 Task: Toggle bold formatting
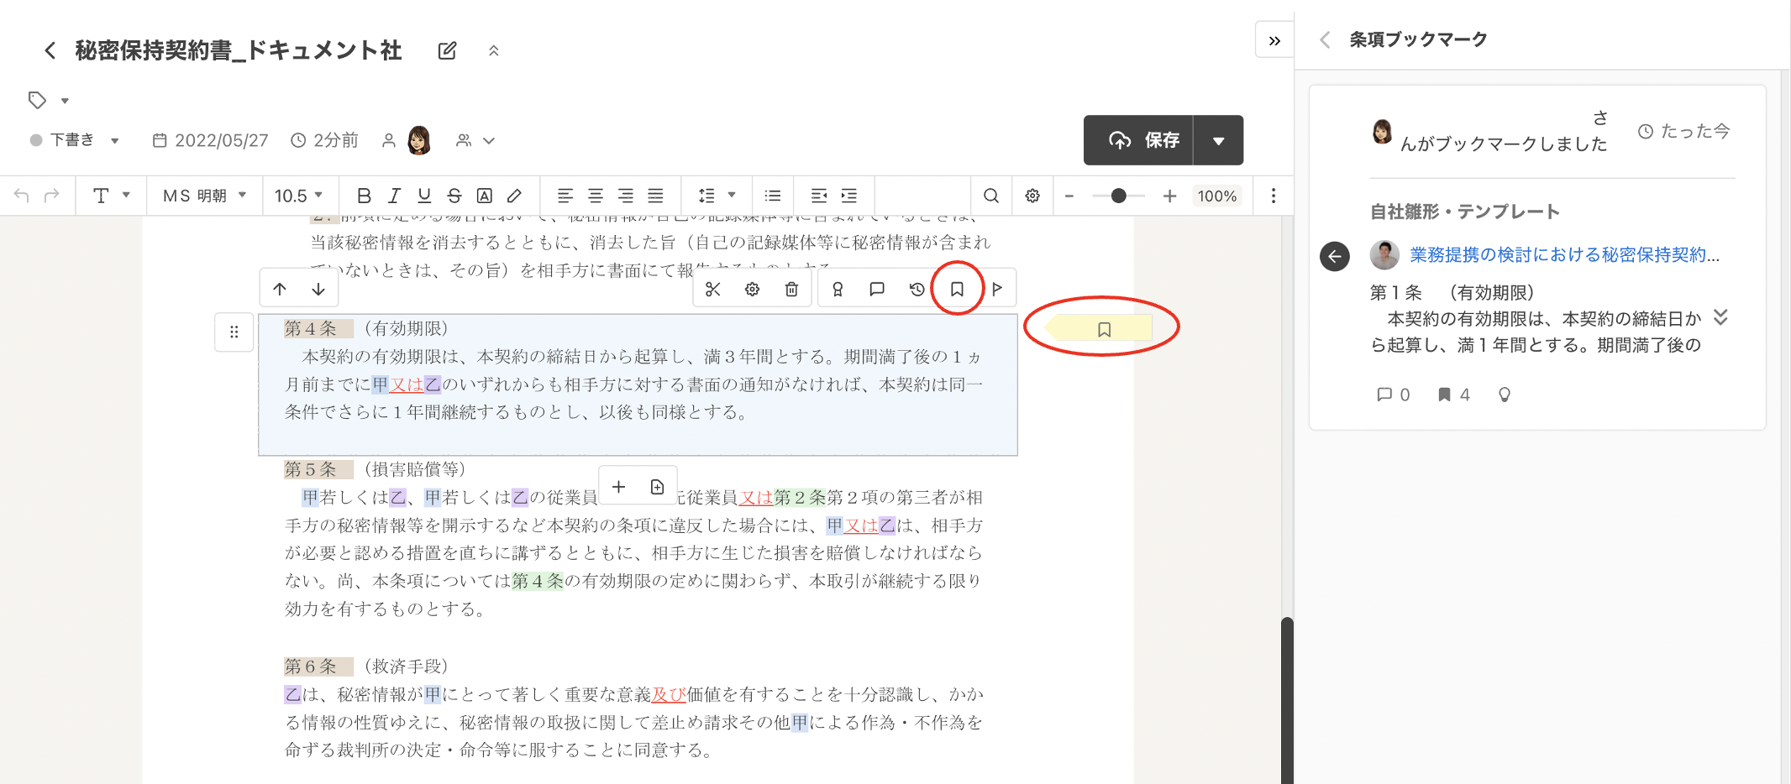click(x=364, y=196)
